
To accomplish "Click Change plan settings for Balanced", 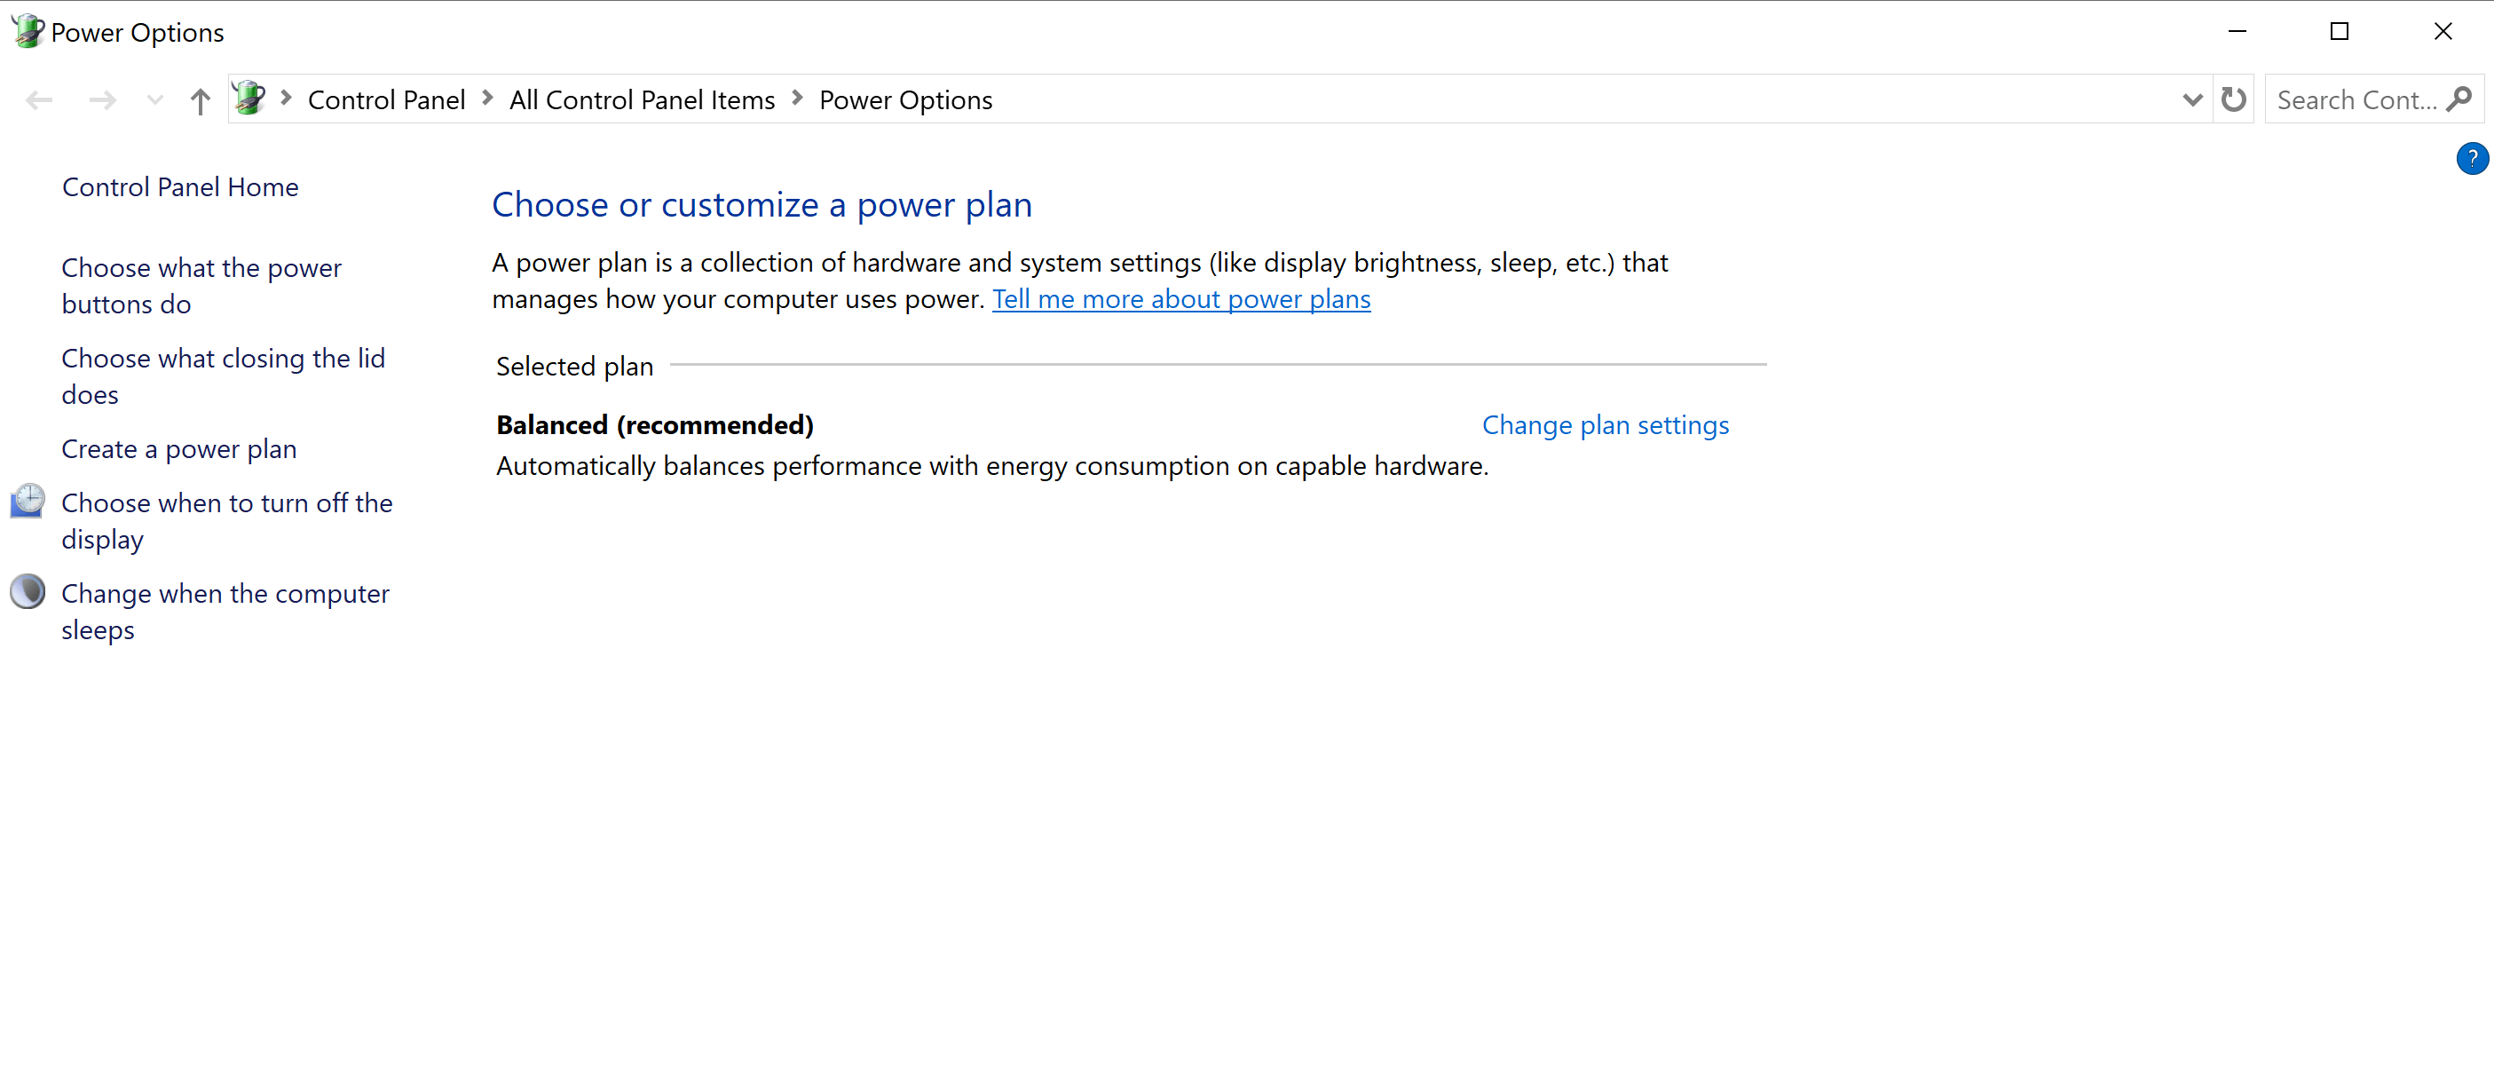I will click(x=1605, y=424).
